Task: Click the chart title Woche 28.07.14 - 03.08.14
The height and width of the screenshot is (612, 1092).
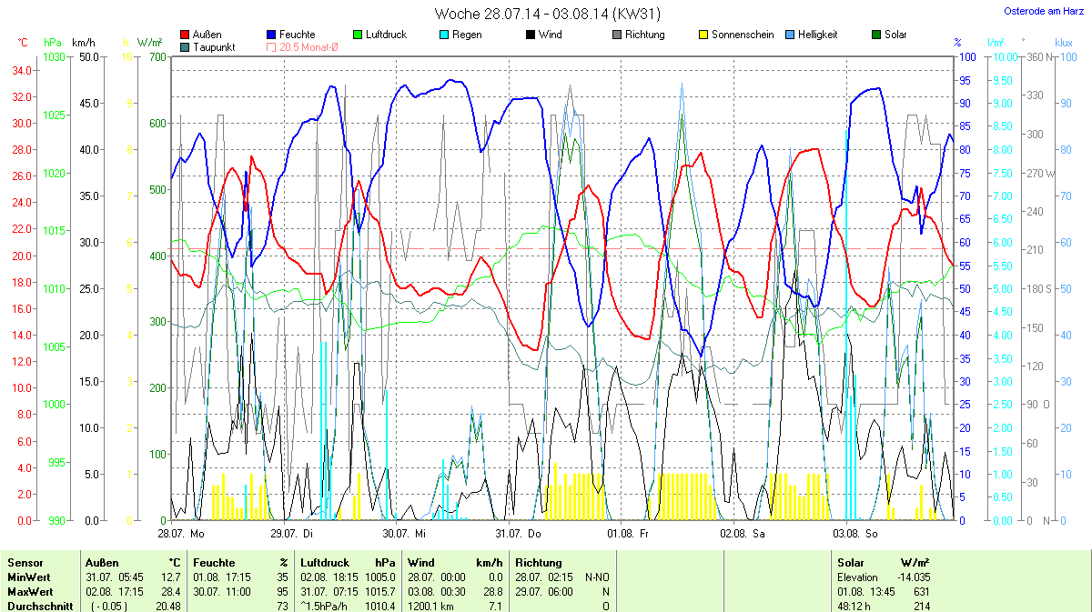Action: (x=547, y=14)
